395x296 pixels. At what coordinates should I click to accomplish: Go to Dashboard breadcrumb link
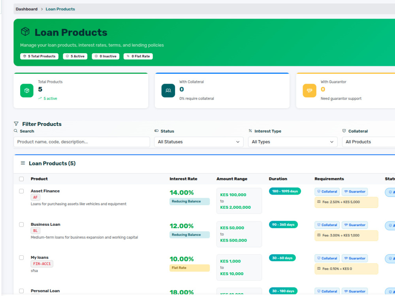pyautogui.click(x=26, y=9)
